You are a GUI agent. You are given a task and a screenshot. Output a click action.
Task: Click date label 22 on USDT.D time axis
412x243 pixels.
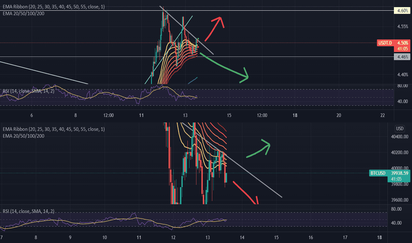382,115
